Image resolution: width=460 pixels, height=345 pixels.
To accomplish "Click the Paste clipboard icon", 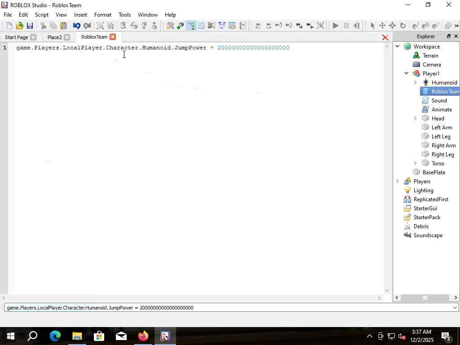I will click(x=64, y=26).
